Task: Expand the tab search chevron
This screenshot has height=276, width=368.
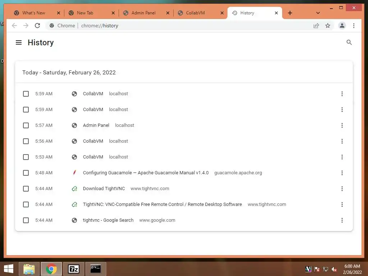Action: coord(318,13)
